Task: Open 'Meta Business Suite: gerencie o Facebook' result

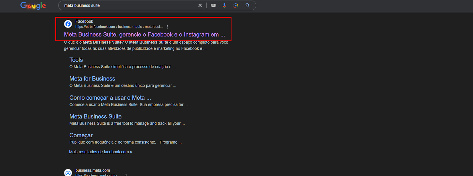Action: (x=144, y=34)
